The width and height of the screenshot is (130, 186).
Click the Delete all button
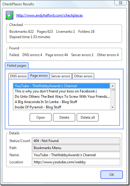[88, 118]
